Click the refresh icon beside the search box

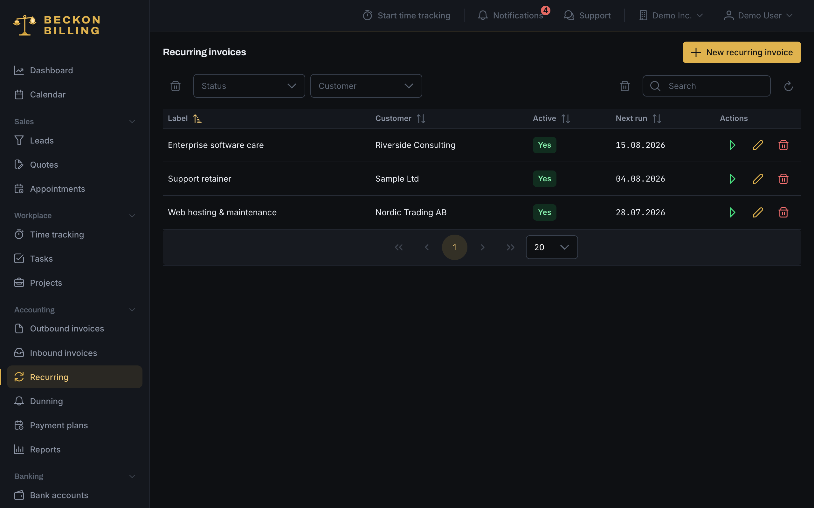pos(788,86)
